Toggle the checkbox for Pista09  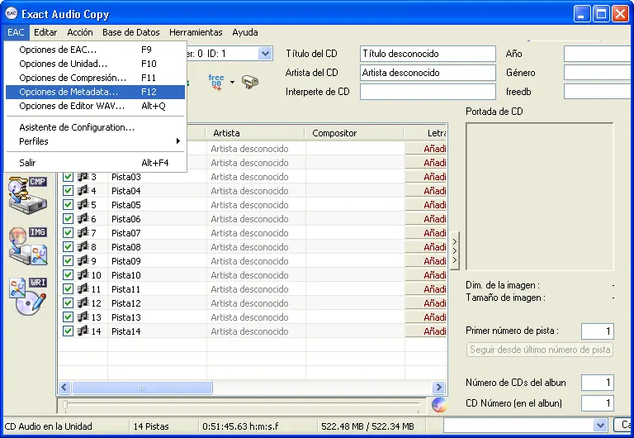point(68,261)
